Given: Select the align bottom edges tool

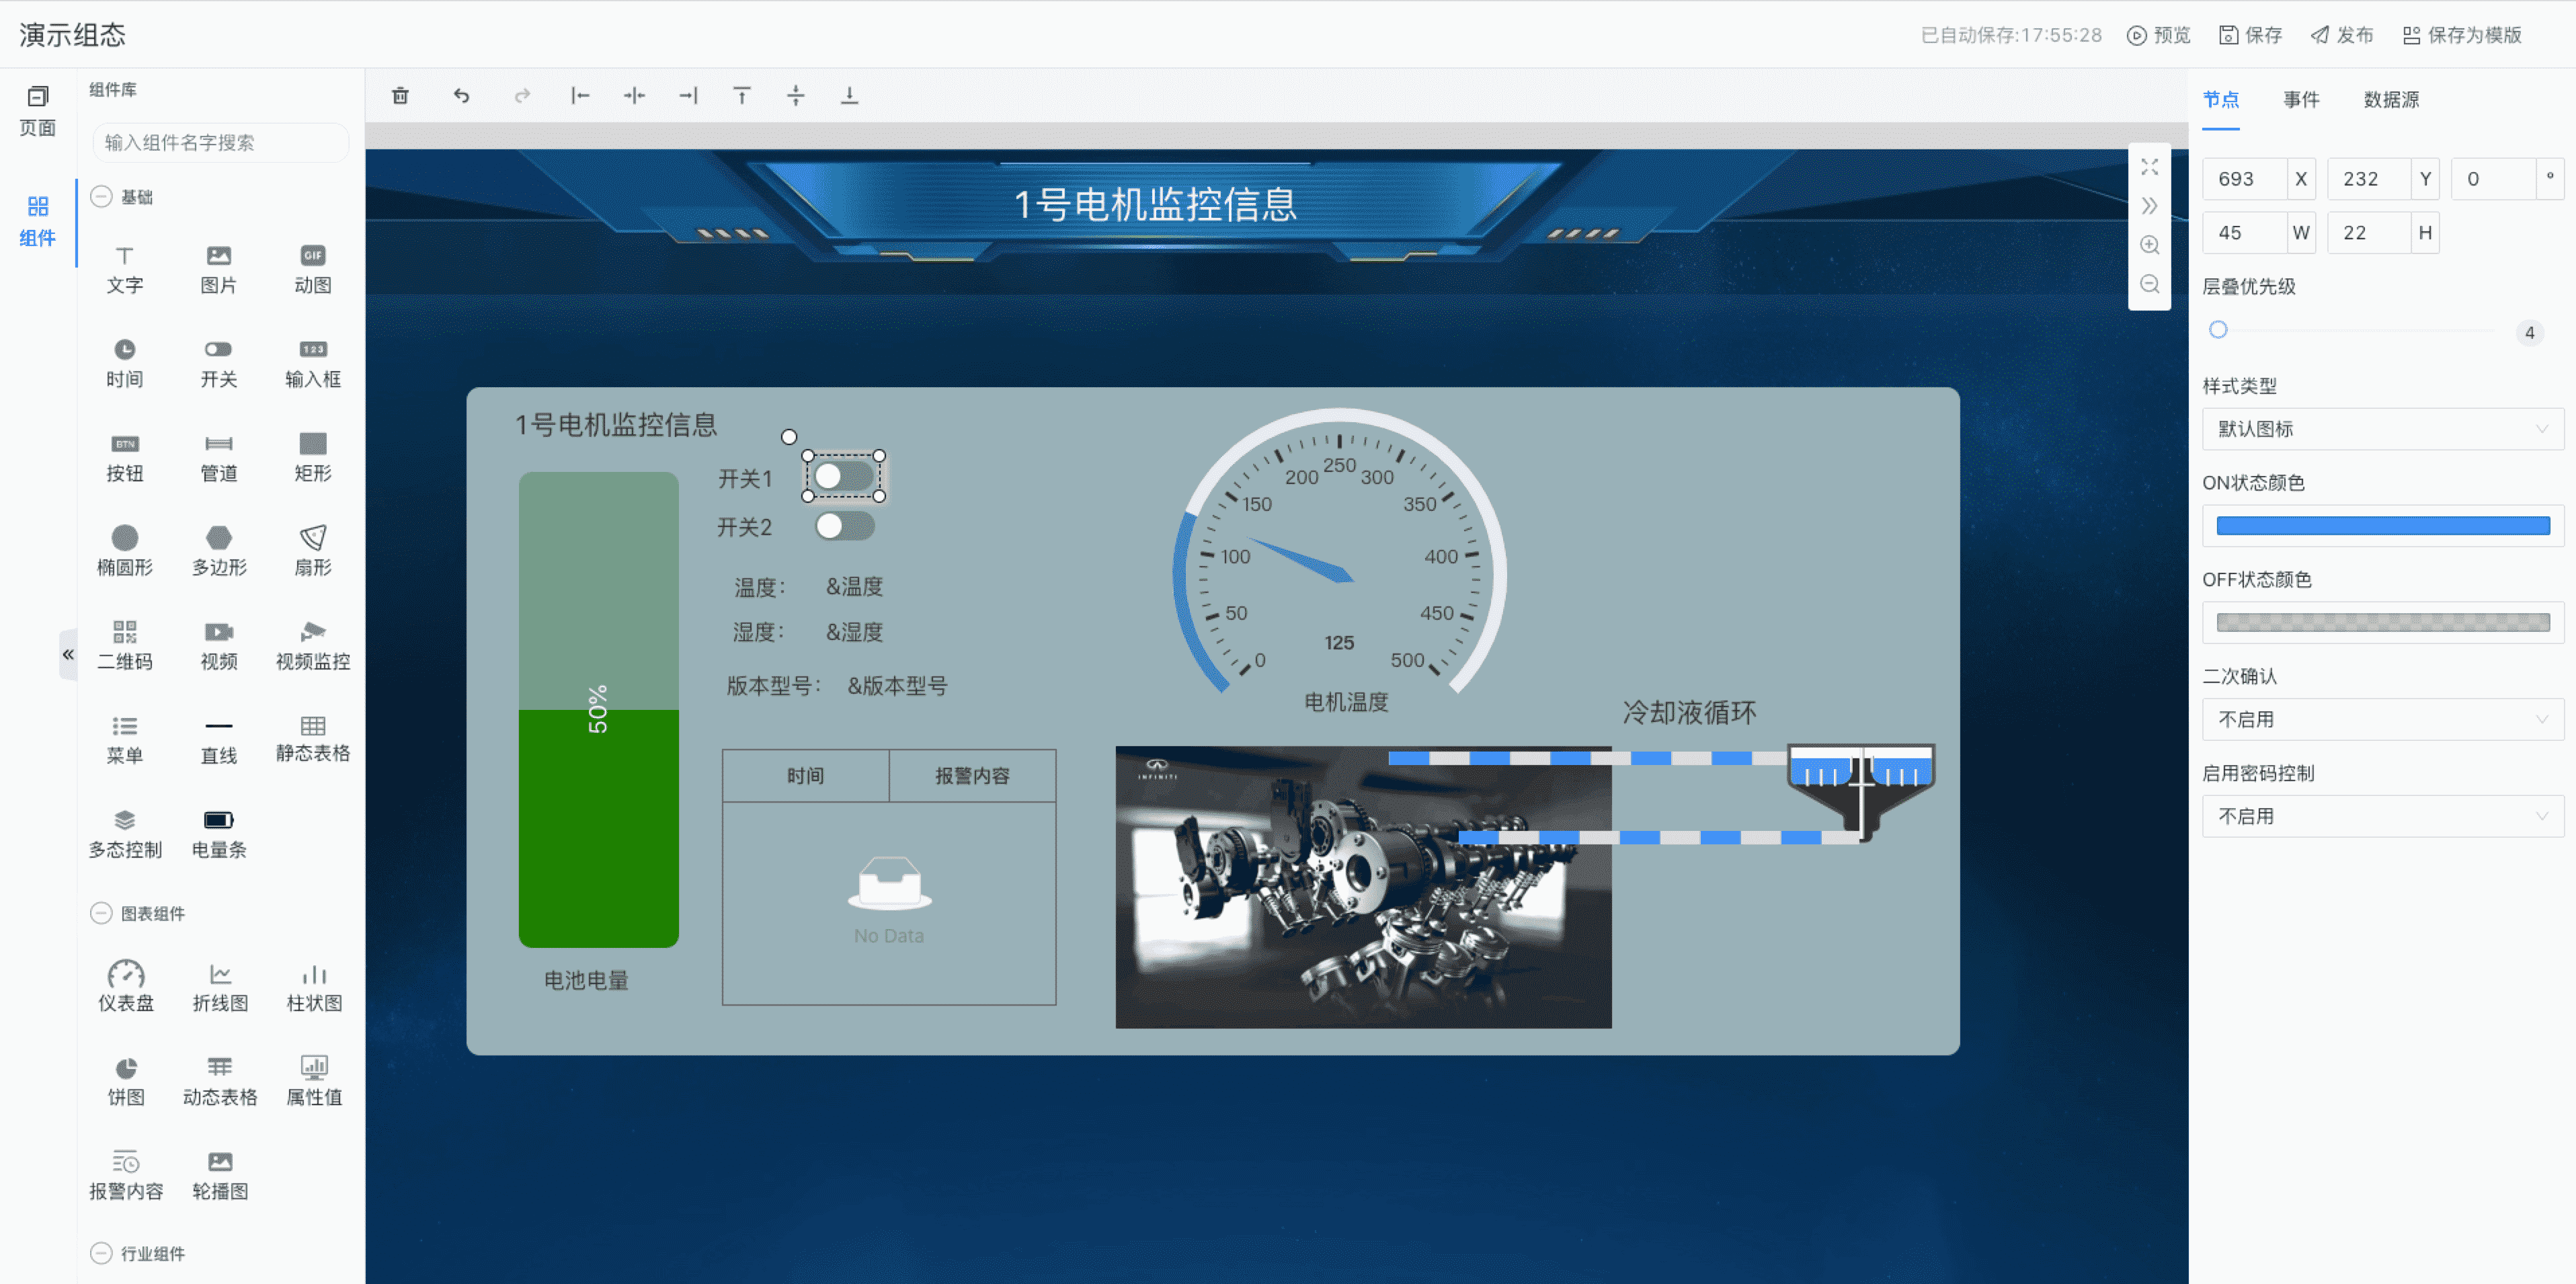Looking at the screenshot, I should [x=849, y=96].
